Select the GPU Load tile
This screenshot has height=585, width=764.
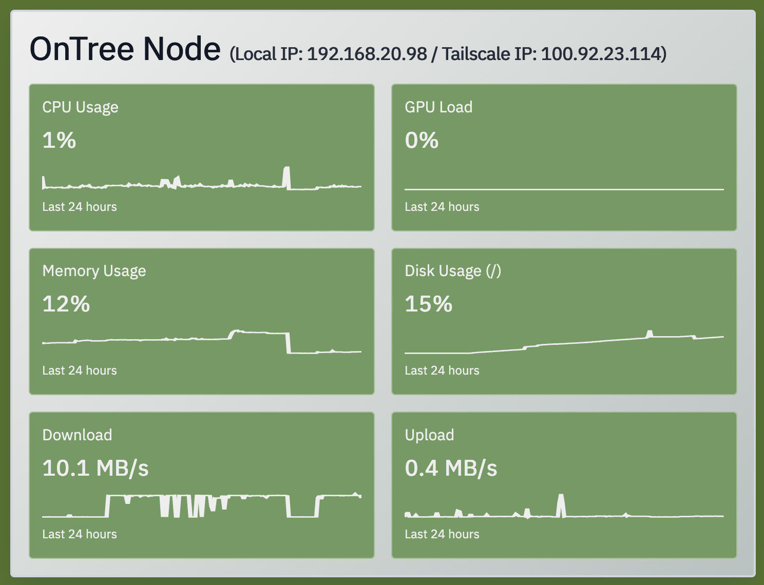pyautogui.click(x=564, y=157)
